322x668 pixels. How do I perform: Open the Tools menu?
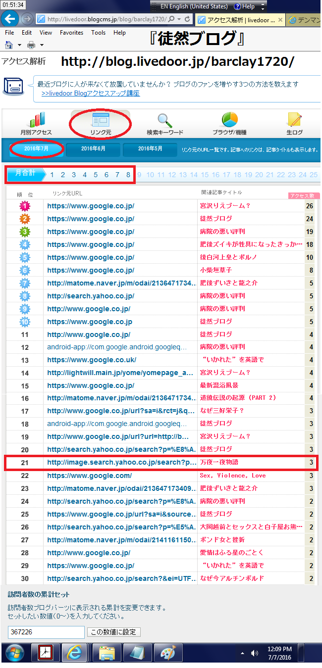tap(98, 33)
